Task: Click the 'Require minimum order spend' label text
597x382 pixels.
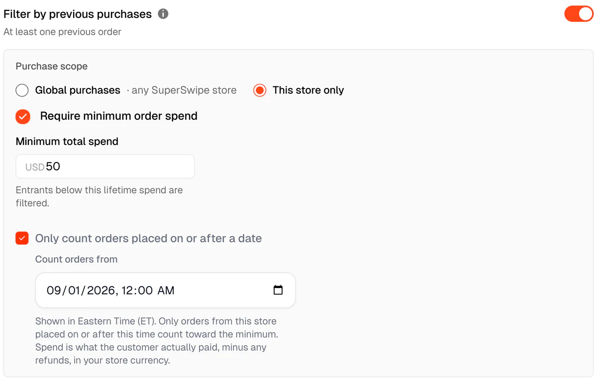Action: (x=119, y=116)
